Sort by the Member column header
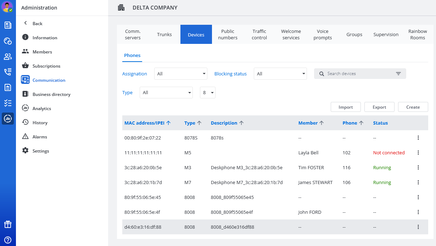This screenshot has height=246, width=436. (x=311, y=123)
